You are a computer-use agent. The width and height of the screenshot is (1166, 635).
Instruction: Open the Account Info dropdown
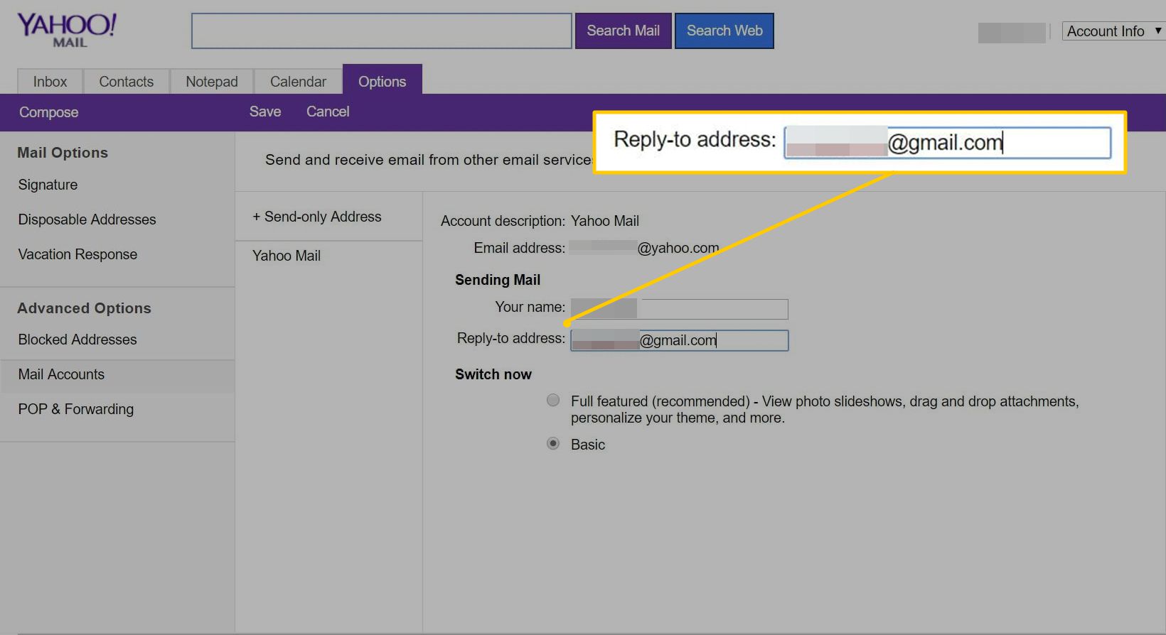point(1113,31)
